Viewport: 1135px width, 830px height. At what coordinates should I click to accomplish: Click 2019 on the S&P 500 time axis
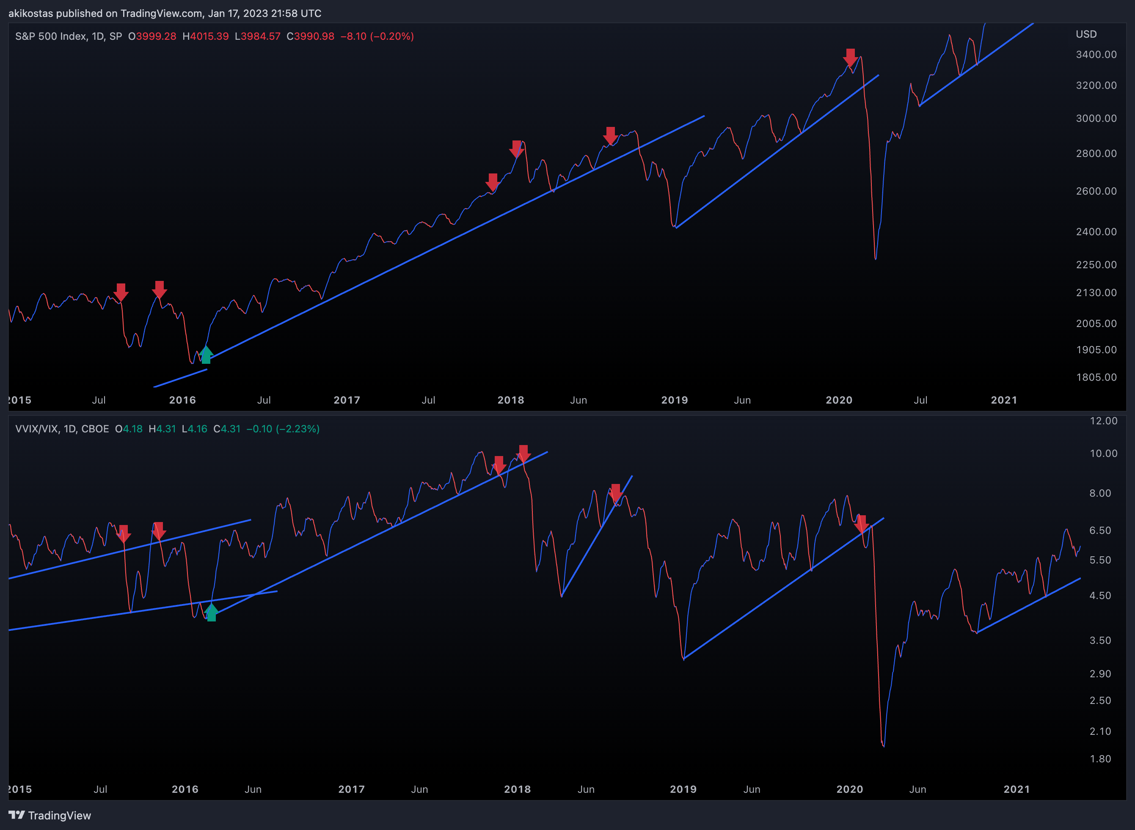point(675,400)
